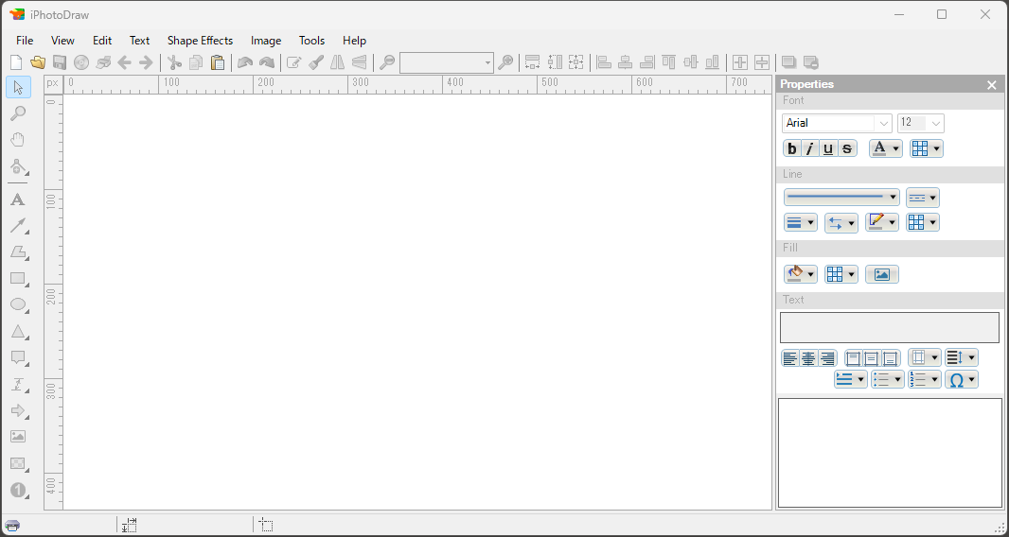Open the Tools menu

[311, 41]
